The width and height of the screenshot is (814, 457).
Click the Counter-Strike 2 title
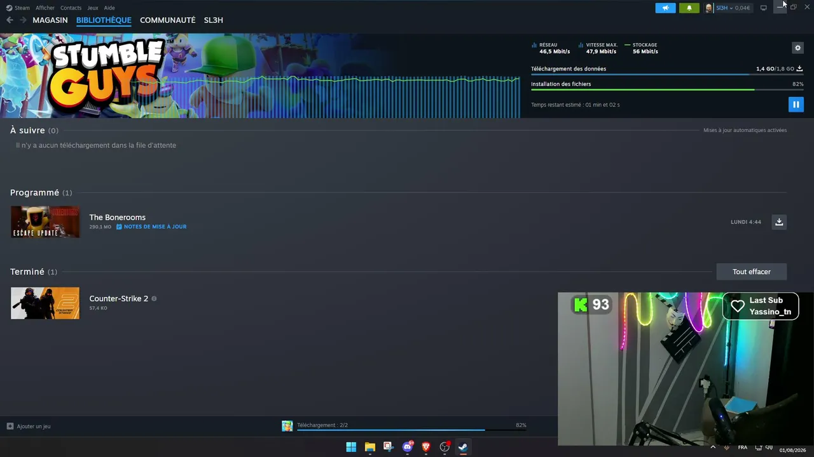119,298
